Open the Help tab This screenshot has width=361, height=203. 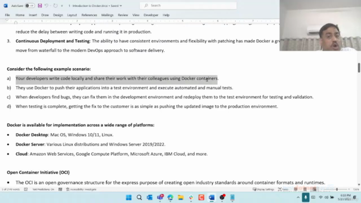click(166, 15)
